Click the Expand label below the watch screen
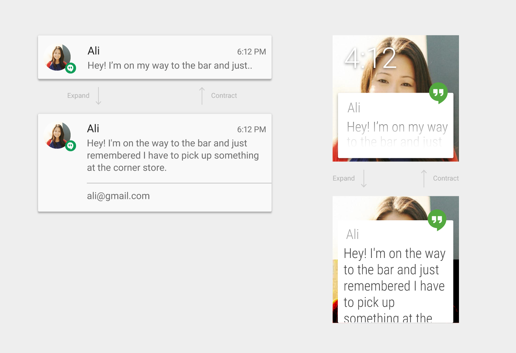 pyautogui.click(x=344, y=179)
